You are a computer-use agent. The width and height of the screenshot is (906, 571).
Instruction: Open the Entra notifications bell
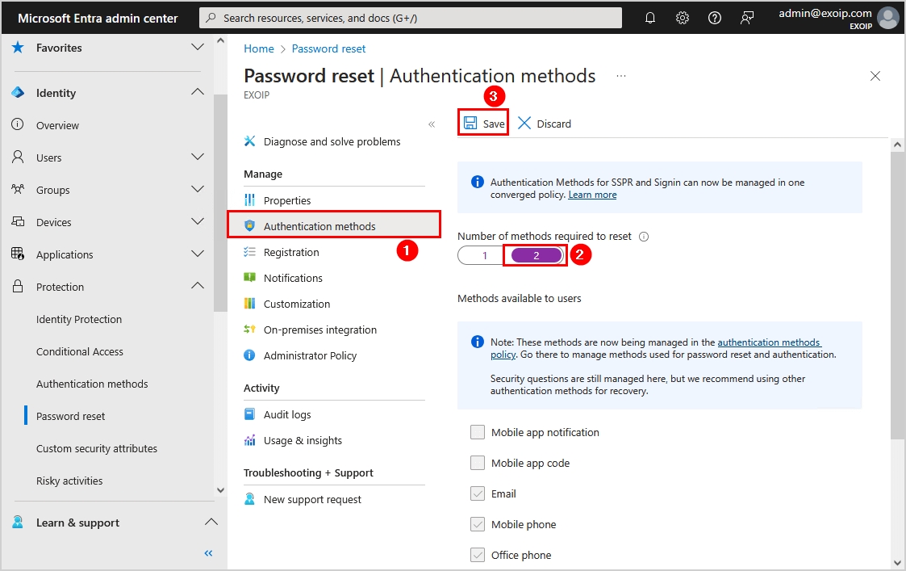(x=650, y=17)
